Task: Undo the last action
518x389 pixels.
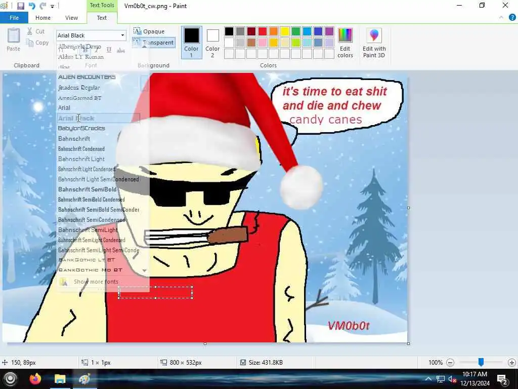Action: click(32, 6)
